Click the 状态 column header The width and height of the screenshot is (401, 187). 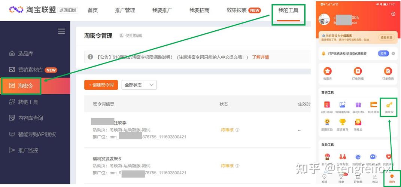[224, 104]
